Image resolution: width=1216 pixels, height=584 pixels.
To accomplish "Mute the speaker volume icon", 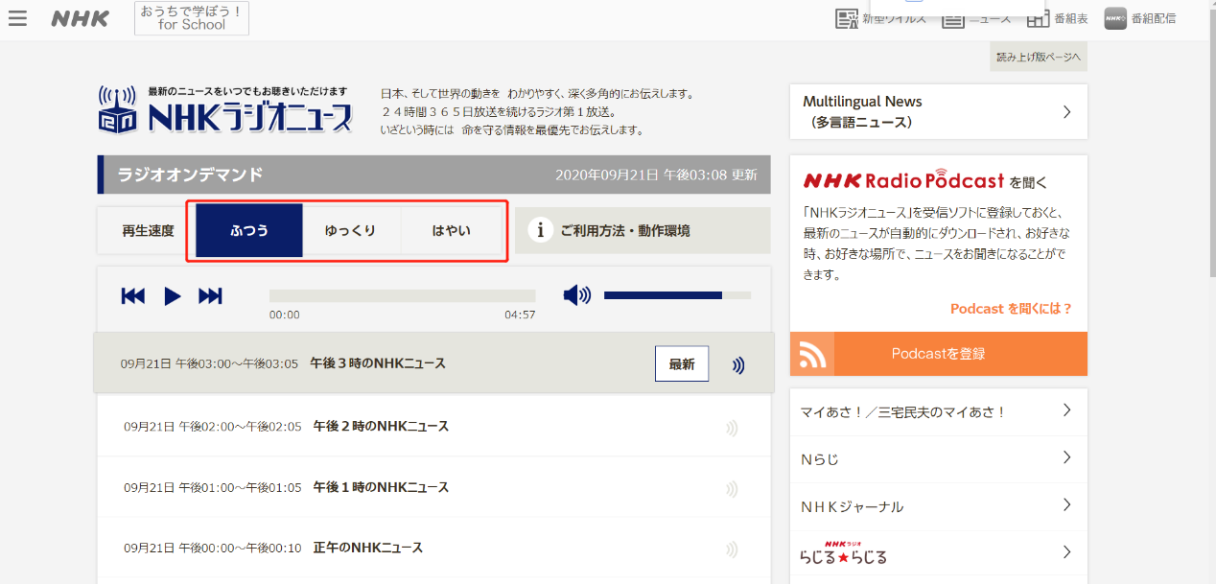I will coord(577,295).
